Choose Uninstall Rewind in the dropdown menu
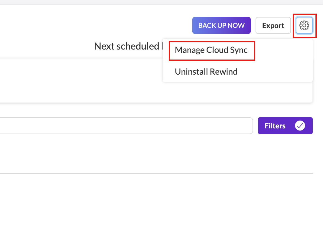The width and height of the screenshot is (323, 226). pyautogui.click(x=206, y=72)
